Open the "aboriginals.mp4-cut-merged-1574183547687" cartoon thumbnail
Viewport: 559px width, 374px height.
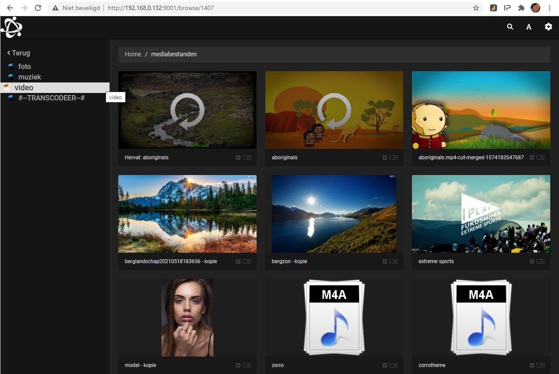click(x=481, y=110)
